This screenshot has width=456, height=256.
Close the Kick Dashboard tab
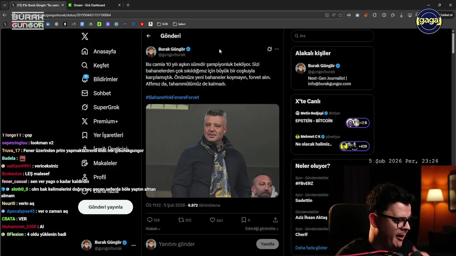[x=119, y=5]
